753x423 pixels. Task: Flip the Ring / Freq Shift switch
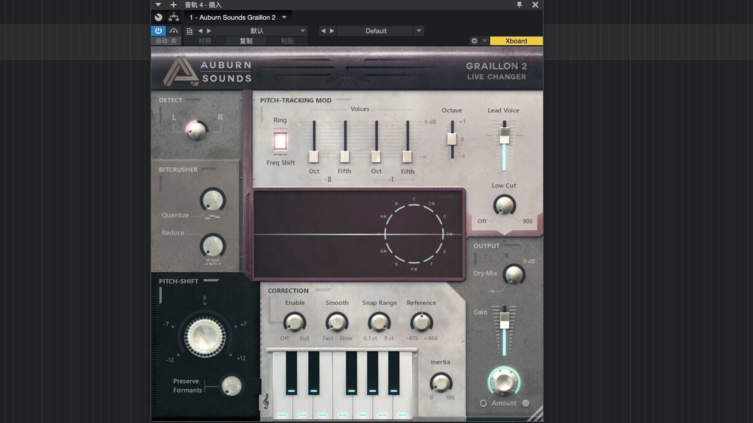click(x=280, y=141)
